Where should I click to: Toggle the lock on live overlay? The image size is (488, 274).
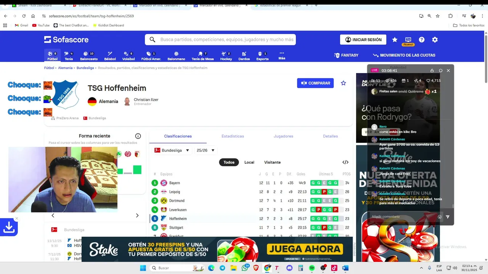tap(432, 70)
